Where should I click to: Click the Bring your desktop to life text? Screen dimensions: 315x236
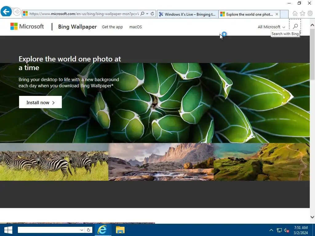click(69, 82)
